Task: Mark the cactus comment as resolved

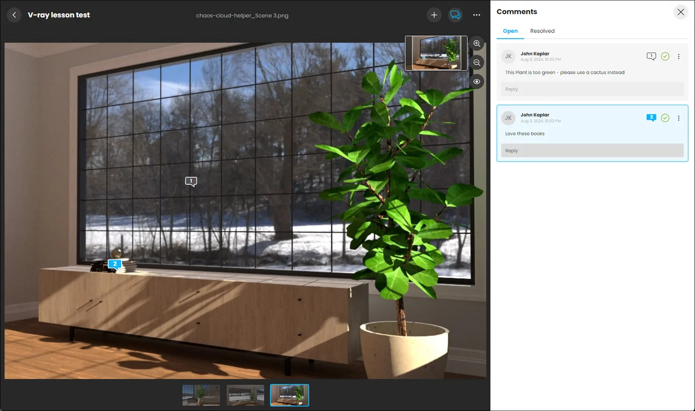Action: coord(665,56)
